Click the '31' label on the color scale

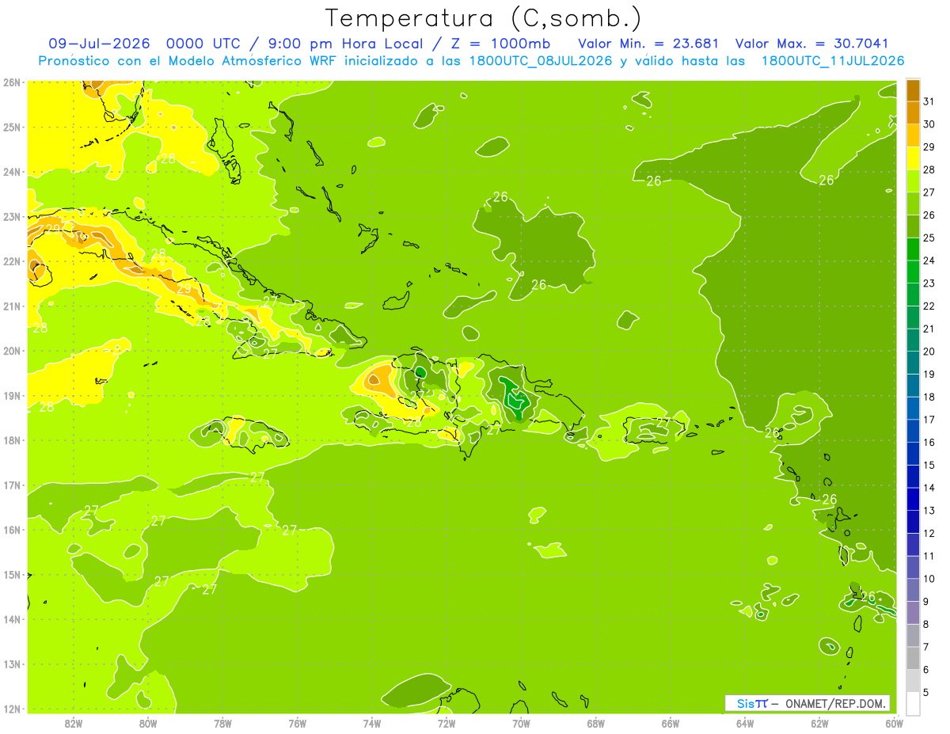[x=929, y=101]
